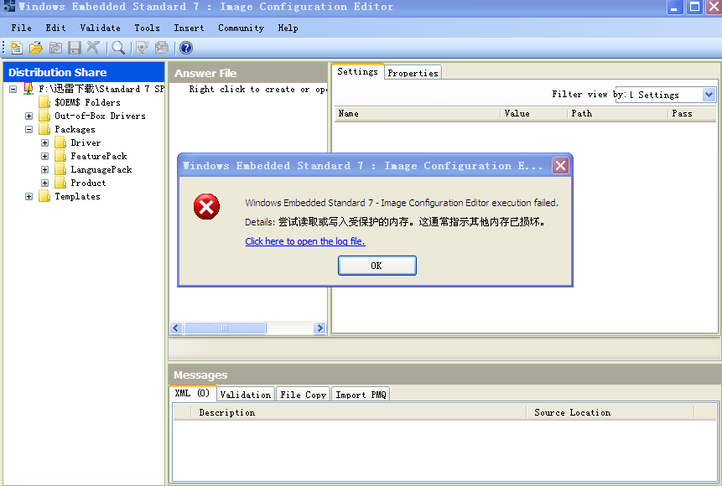Click the Source Location column header
The image size is (722, 486).
tap(610, 413)
